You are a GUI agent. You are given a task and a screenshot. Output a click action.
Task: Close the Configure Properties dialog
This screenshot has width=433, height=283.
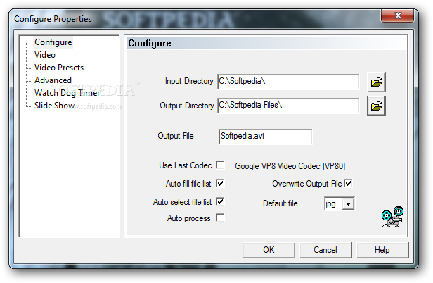pyautogui.click(x=398, y=15)
